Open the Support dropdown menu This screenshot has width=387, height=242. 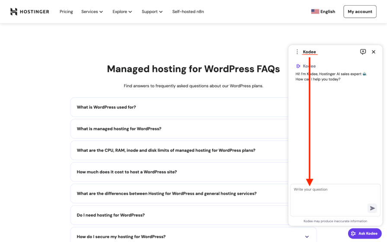(x=152, y=12)
